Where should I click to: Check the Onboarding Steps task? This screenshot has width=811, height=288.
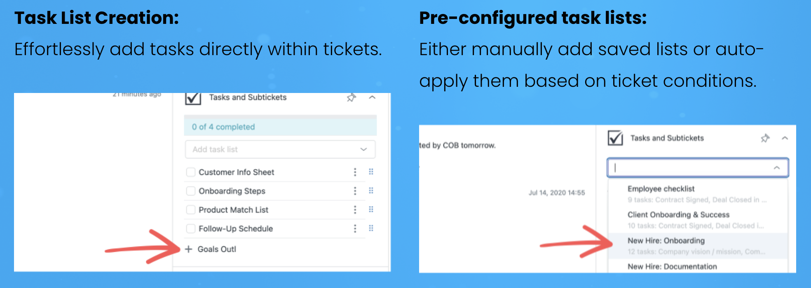(190, 191)
